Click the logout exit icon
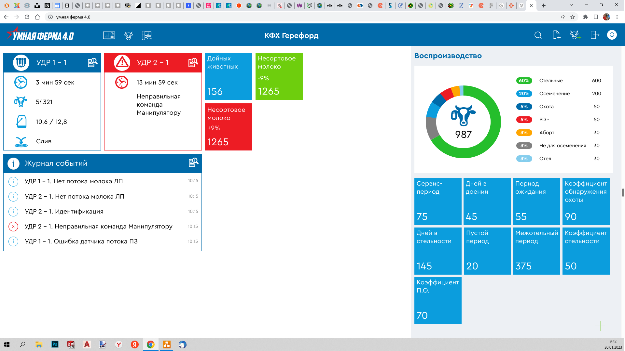625x351 pixels. click(x=595, y=35)
